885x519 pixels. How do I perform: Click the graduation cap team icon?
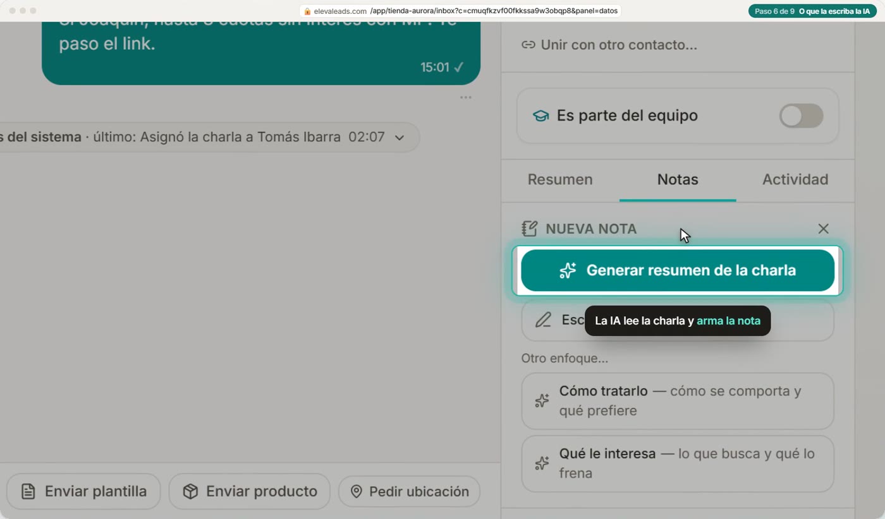540,116
